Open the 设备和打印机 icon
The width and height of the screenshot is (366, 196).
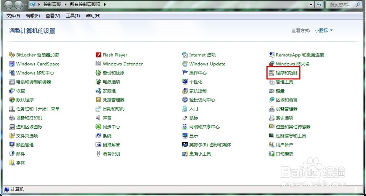[12, 118]
